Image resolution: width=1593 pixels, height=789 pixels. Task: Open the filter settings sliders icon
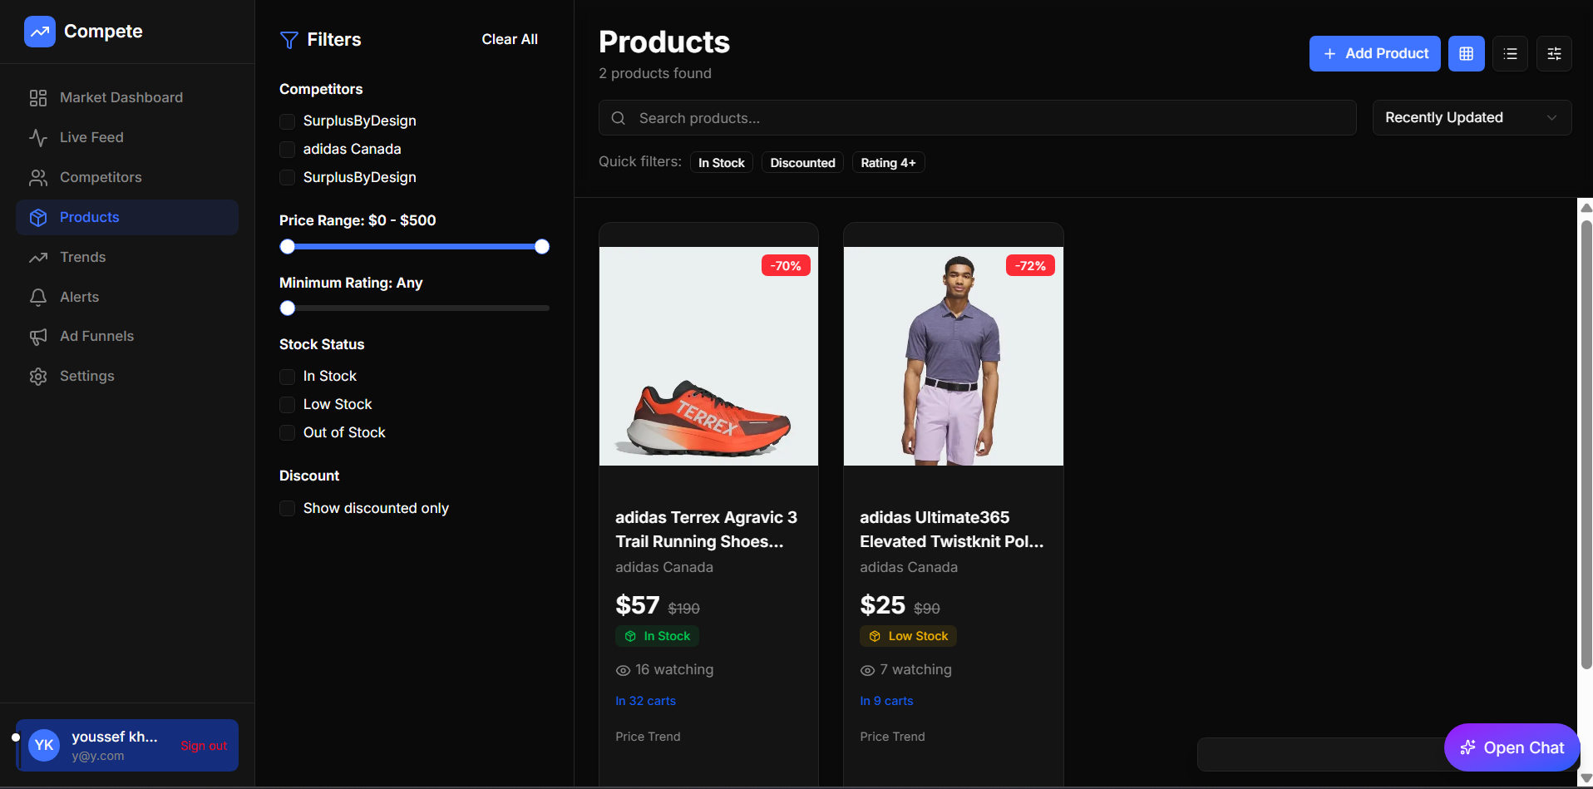1553,54
